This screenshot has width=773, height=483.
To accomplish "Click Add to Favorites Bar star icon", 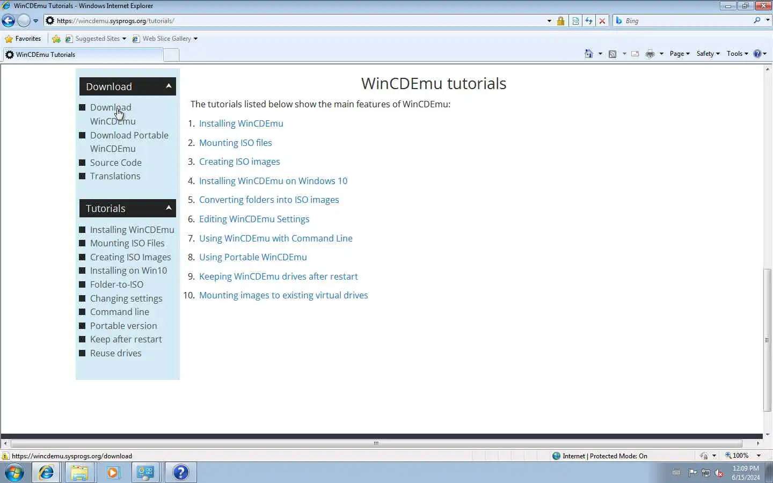I will coord(56,39).
